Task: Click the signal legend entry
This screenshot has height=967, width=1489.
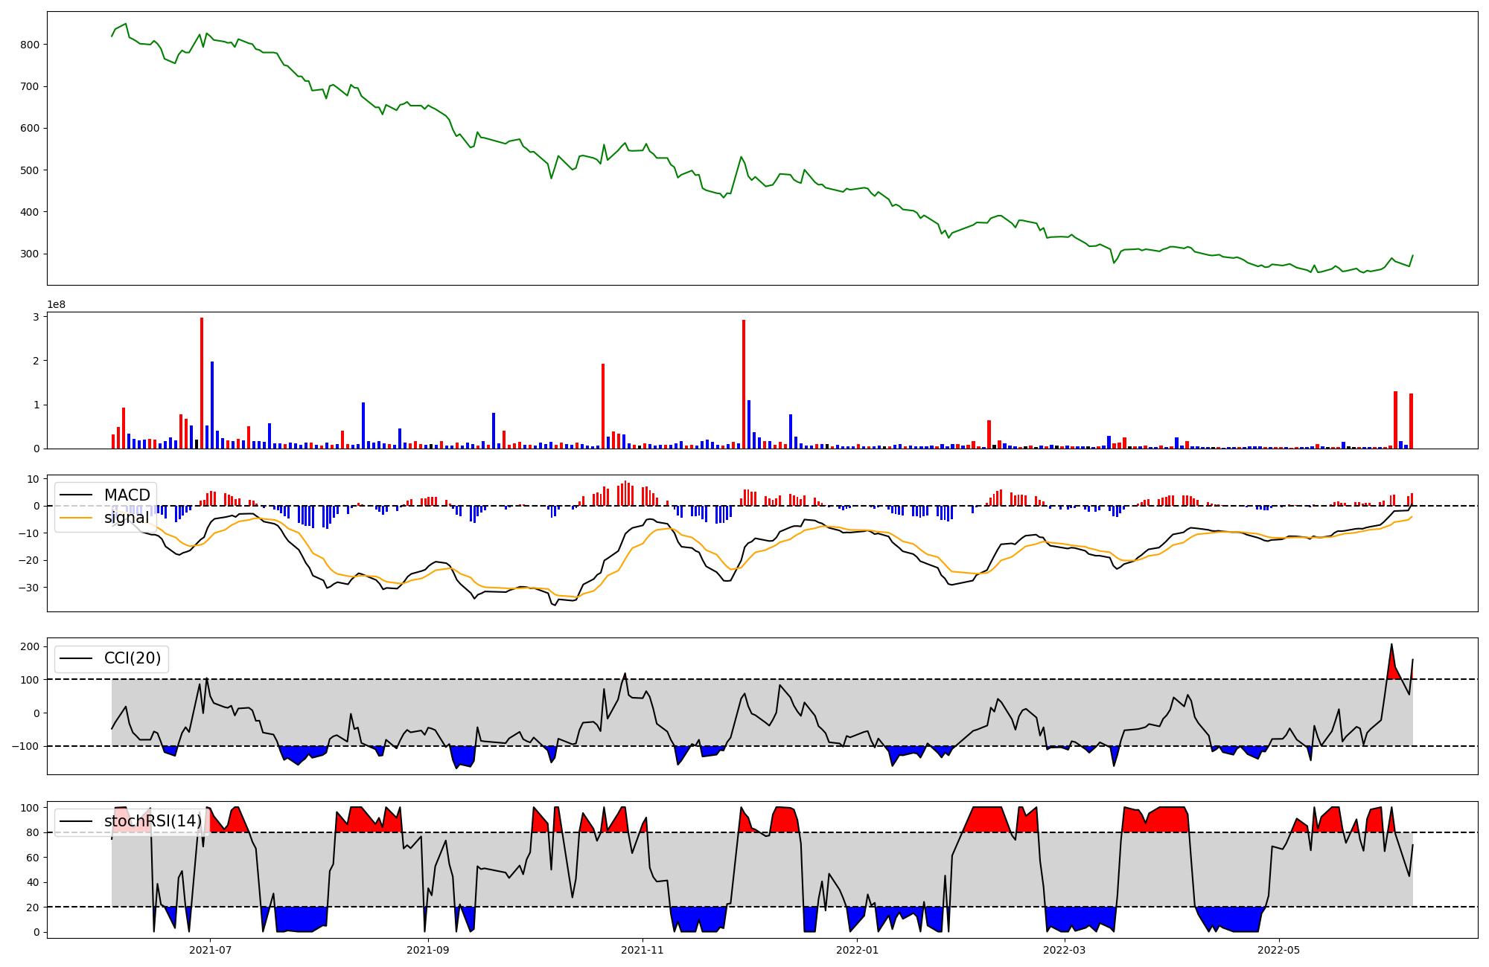Action: pos(126,518)
